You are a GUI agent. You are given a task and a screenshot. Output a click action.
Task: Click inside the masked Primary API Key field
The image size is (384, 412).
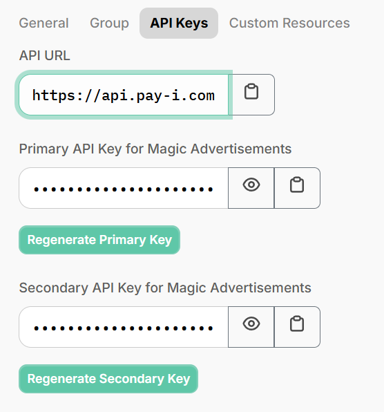click(x=124, y=188)
